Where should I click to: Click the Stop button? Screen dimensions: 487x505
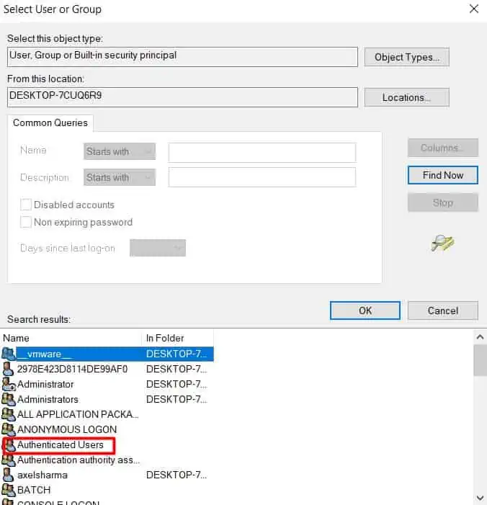click(443, 202)
